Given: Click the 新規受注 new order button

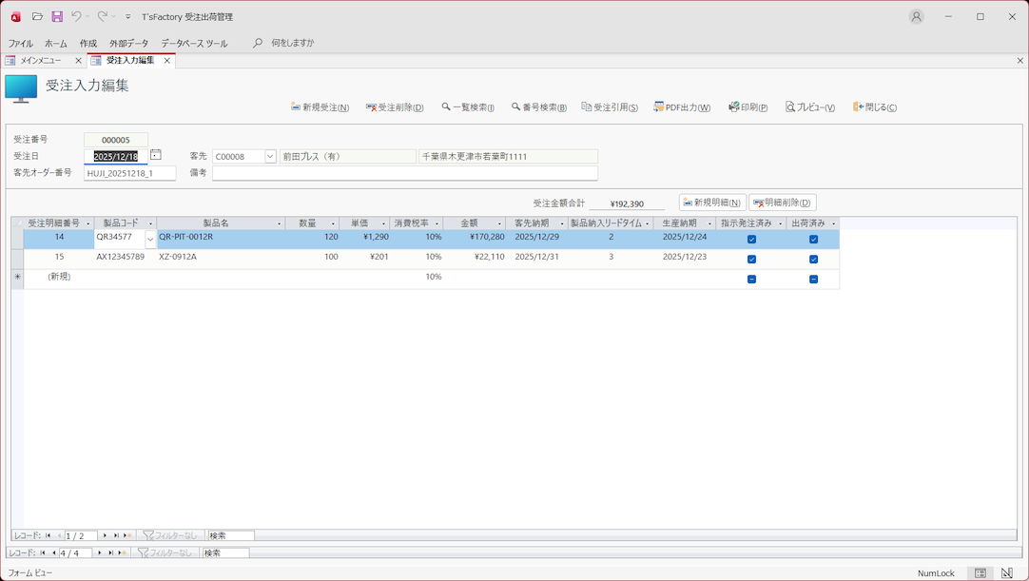Looking at the screenshot, I should tap(320, 107).
